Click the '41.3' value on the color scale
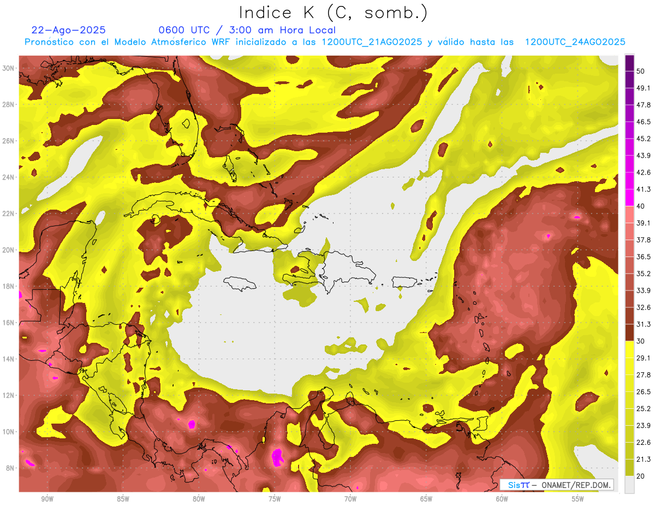Screen dimensions: 655x506 [643, 189]
